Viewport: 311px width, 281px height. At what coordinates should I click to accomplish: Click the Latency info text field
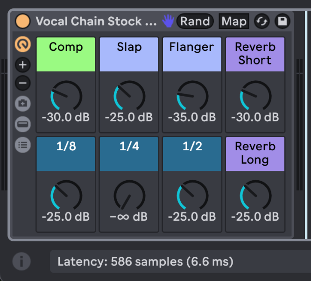click(x=181, y=261)
